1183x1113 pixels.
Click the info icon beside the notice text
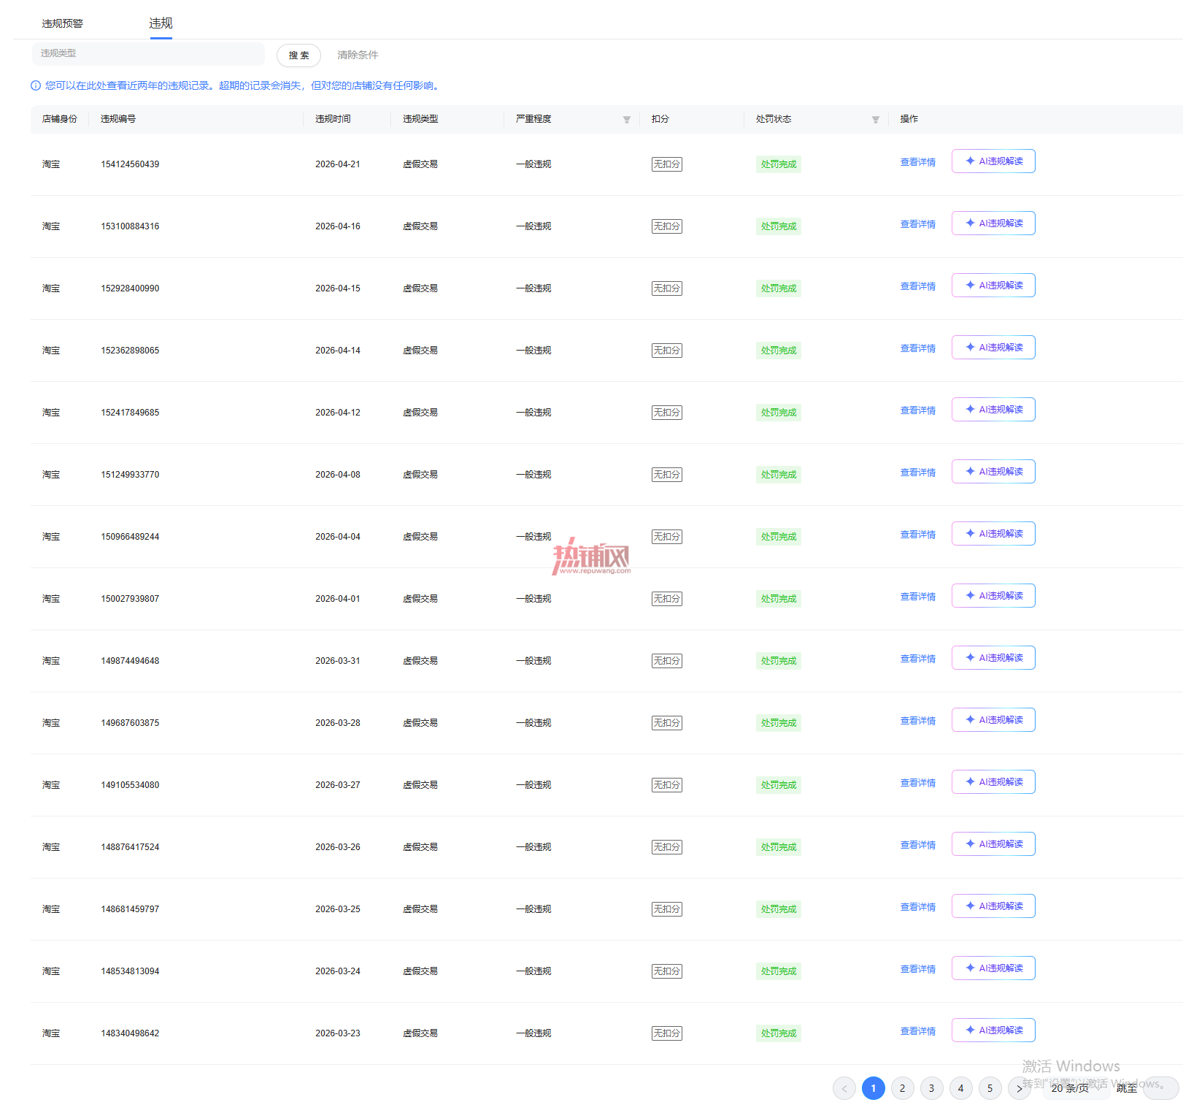pos(36,85)
